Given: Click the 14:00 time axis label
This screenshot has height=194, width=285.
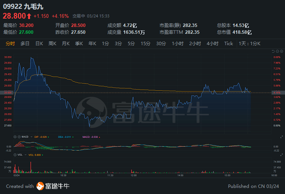Looking at the screenshot, I should 180,175.
